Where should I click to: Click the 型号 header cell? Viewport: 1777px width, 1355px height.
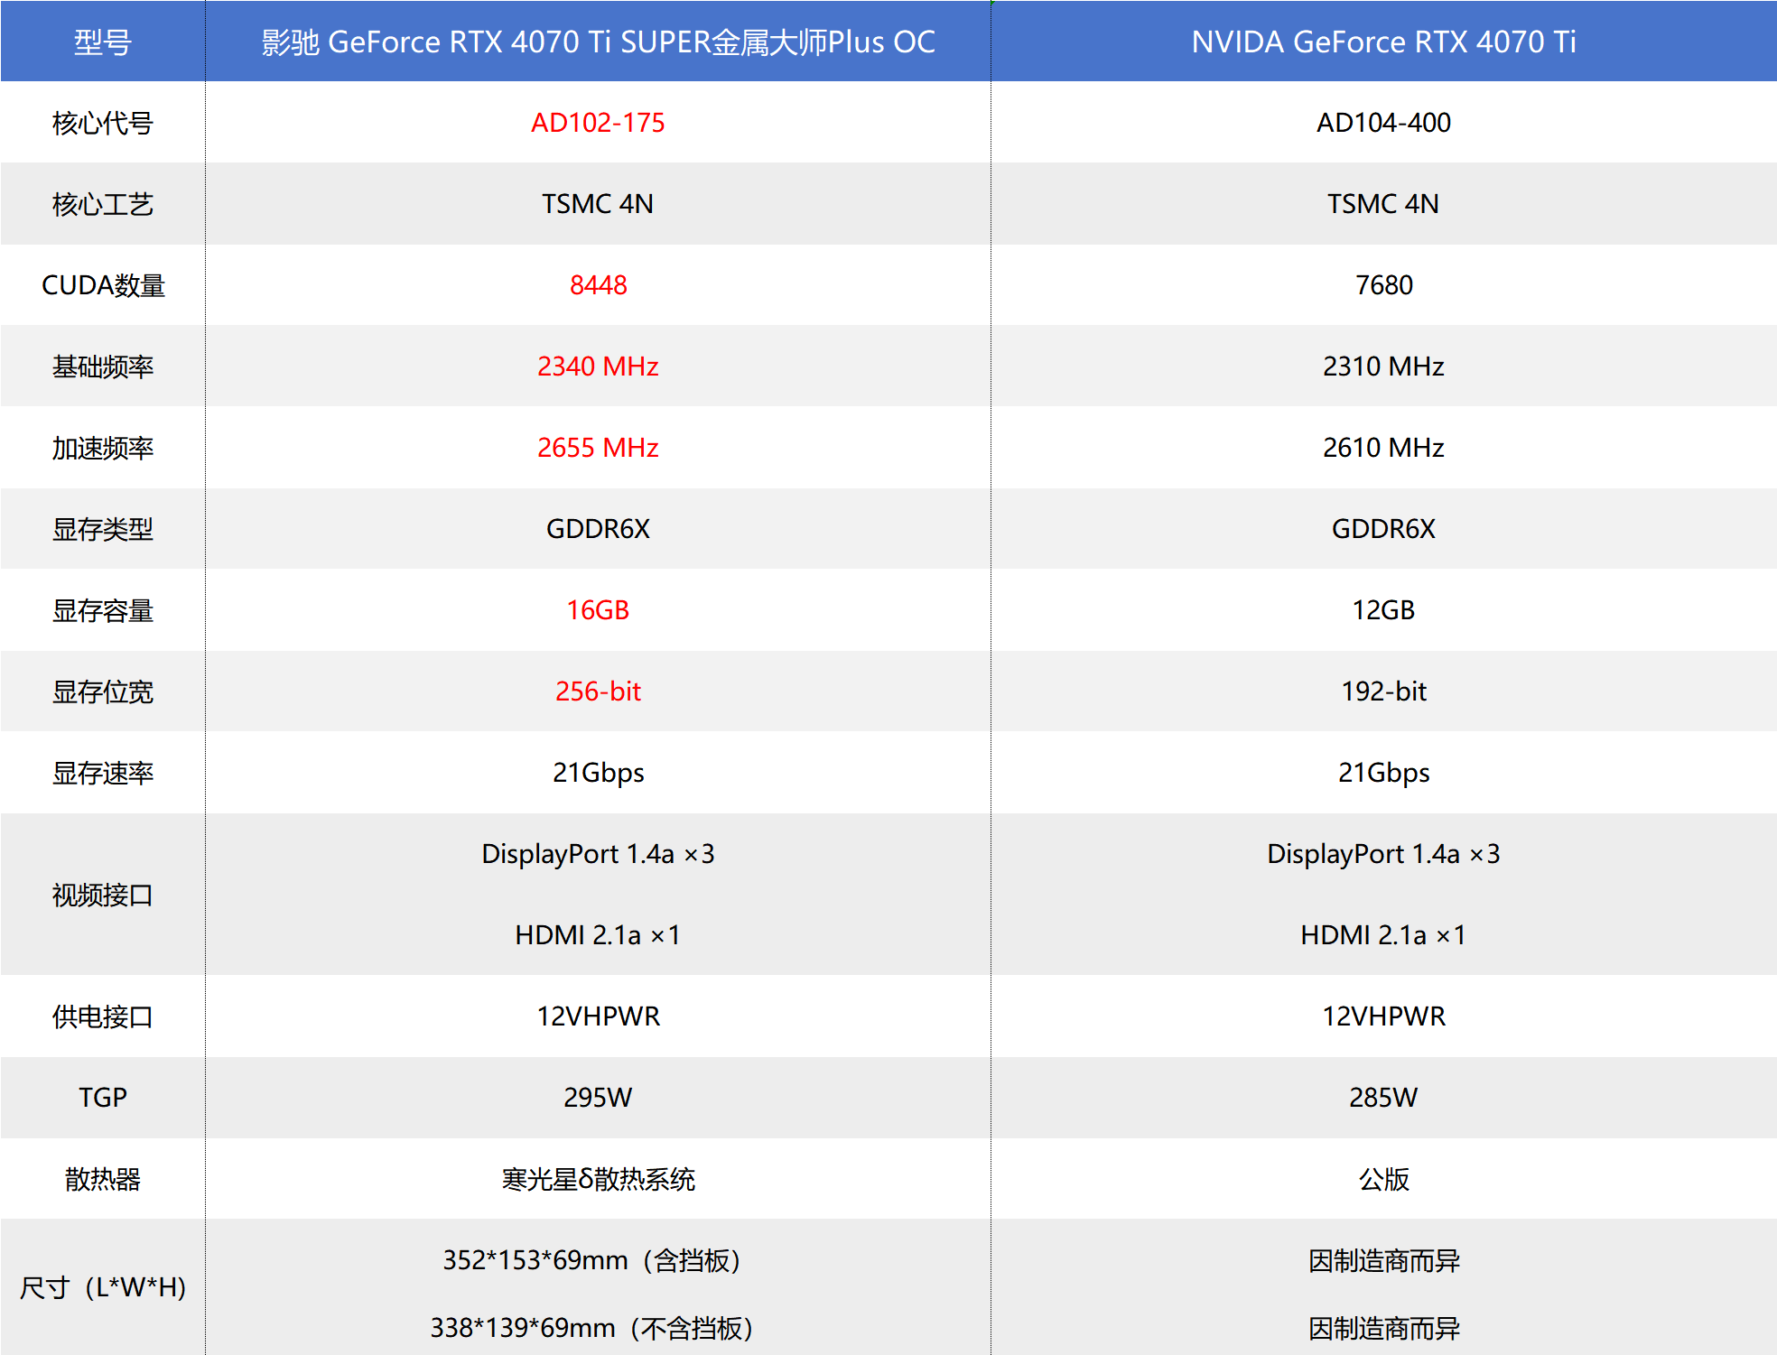click(x=103, y=42)
